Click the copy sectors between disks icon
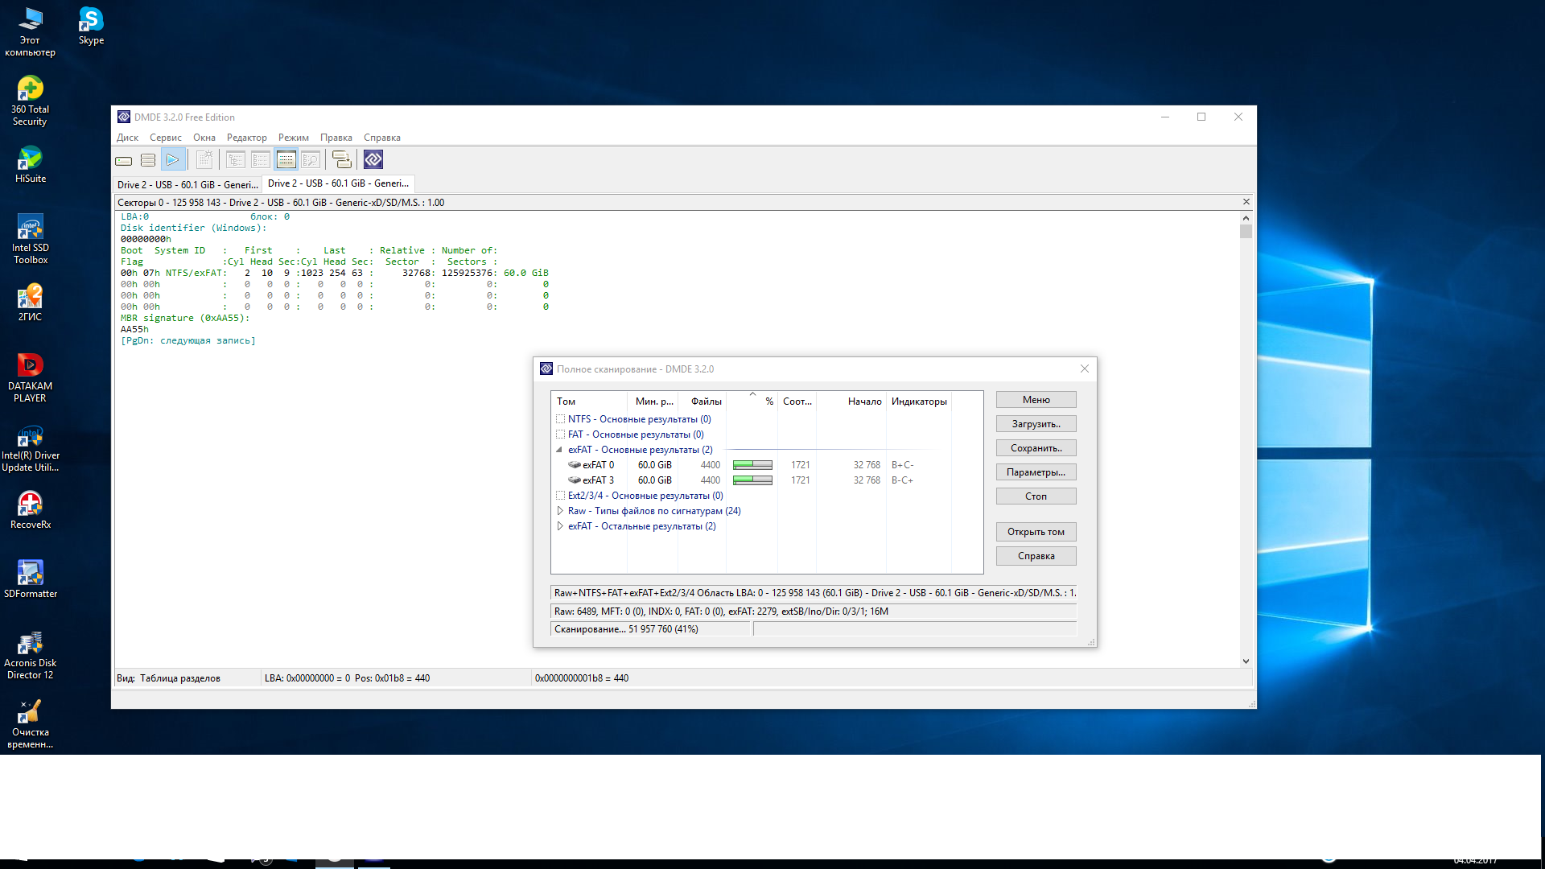The width and height of the screenshot is (1545, 869). (341, 160)
